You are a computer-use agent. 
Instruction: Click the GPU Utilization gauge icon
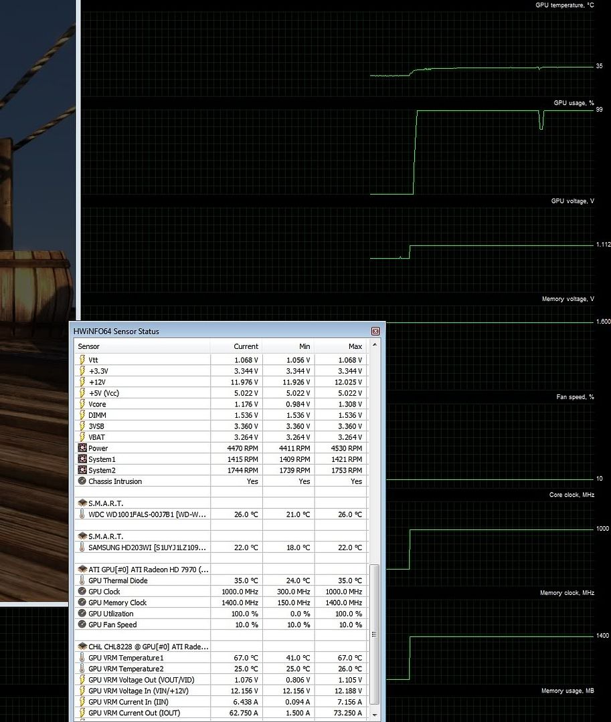pos(82,614)
